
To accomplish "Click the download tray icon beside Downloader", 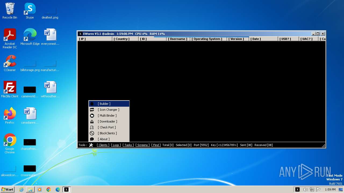I will click(92, 121).
